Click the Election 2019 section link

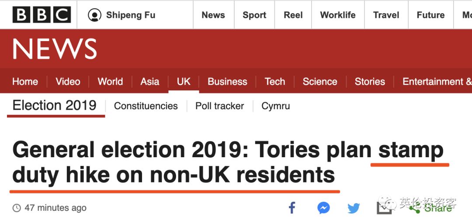tap(55, 106)
